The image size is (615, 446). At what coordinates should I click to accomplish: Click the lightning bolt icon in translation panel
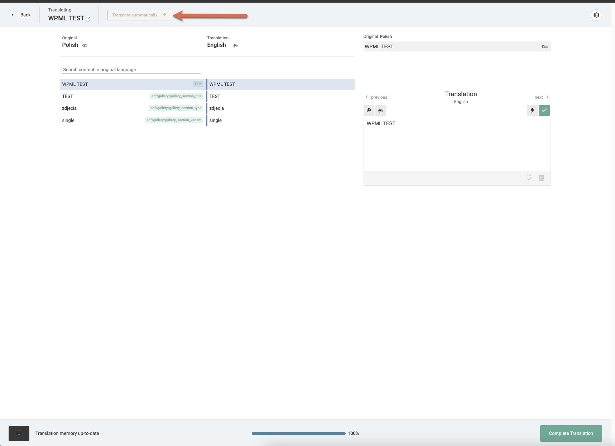(532, 111)
